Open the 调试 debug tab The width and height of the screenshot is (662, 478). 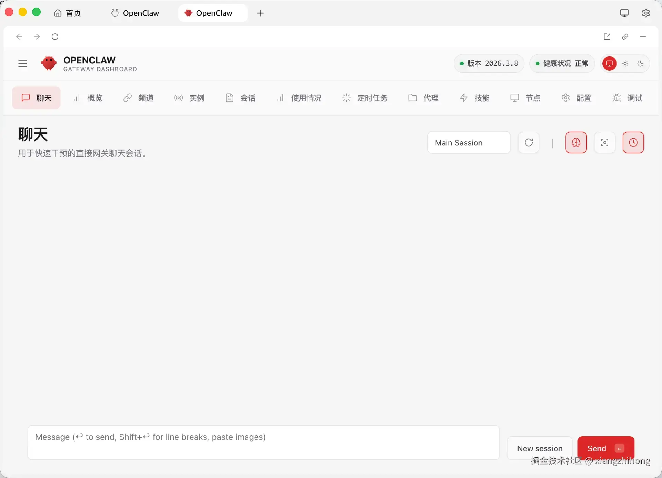[627, 98]
